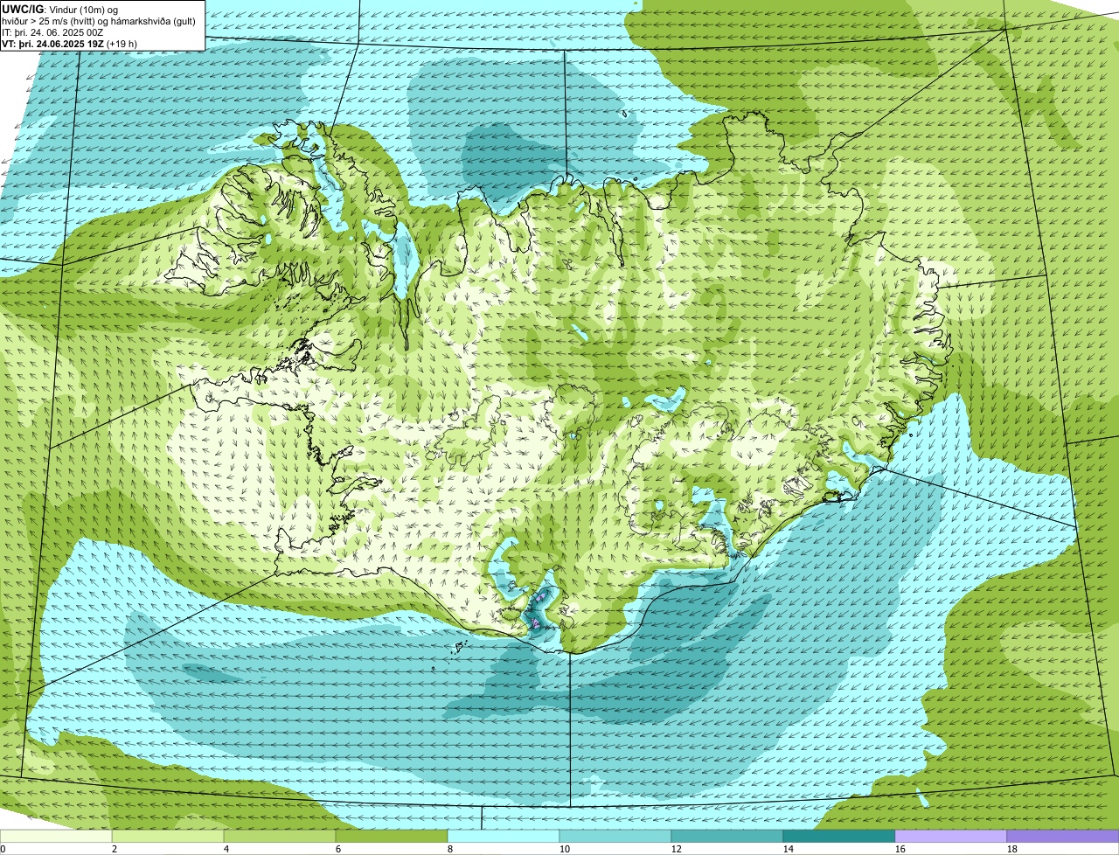Viewport: 1119px width, 855px height.
Task: Click the "4" scale label
Action: point(226,849)
